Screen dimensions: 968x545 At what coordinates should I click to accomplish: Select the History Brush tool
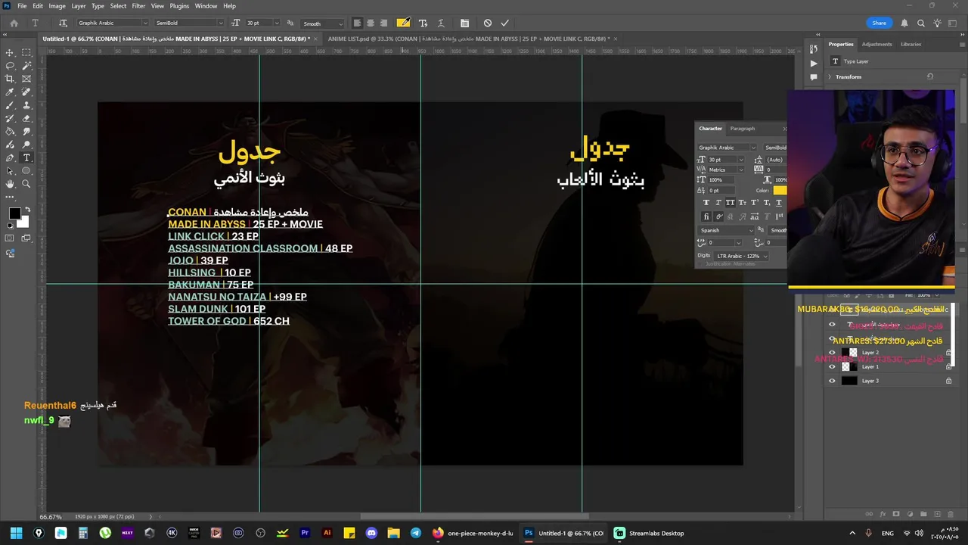pyautogui.click(x=10, y=118)
